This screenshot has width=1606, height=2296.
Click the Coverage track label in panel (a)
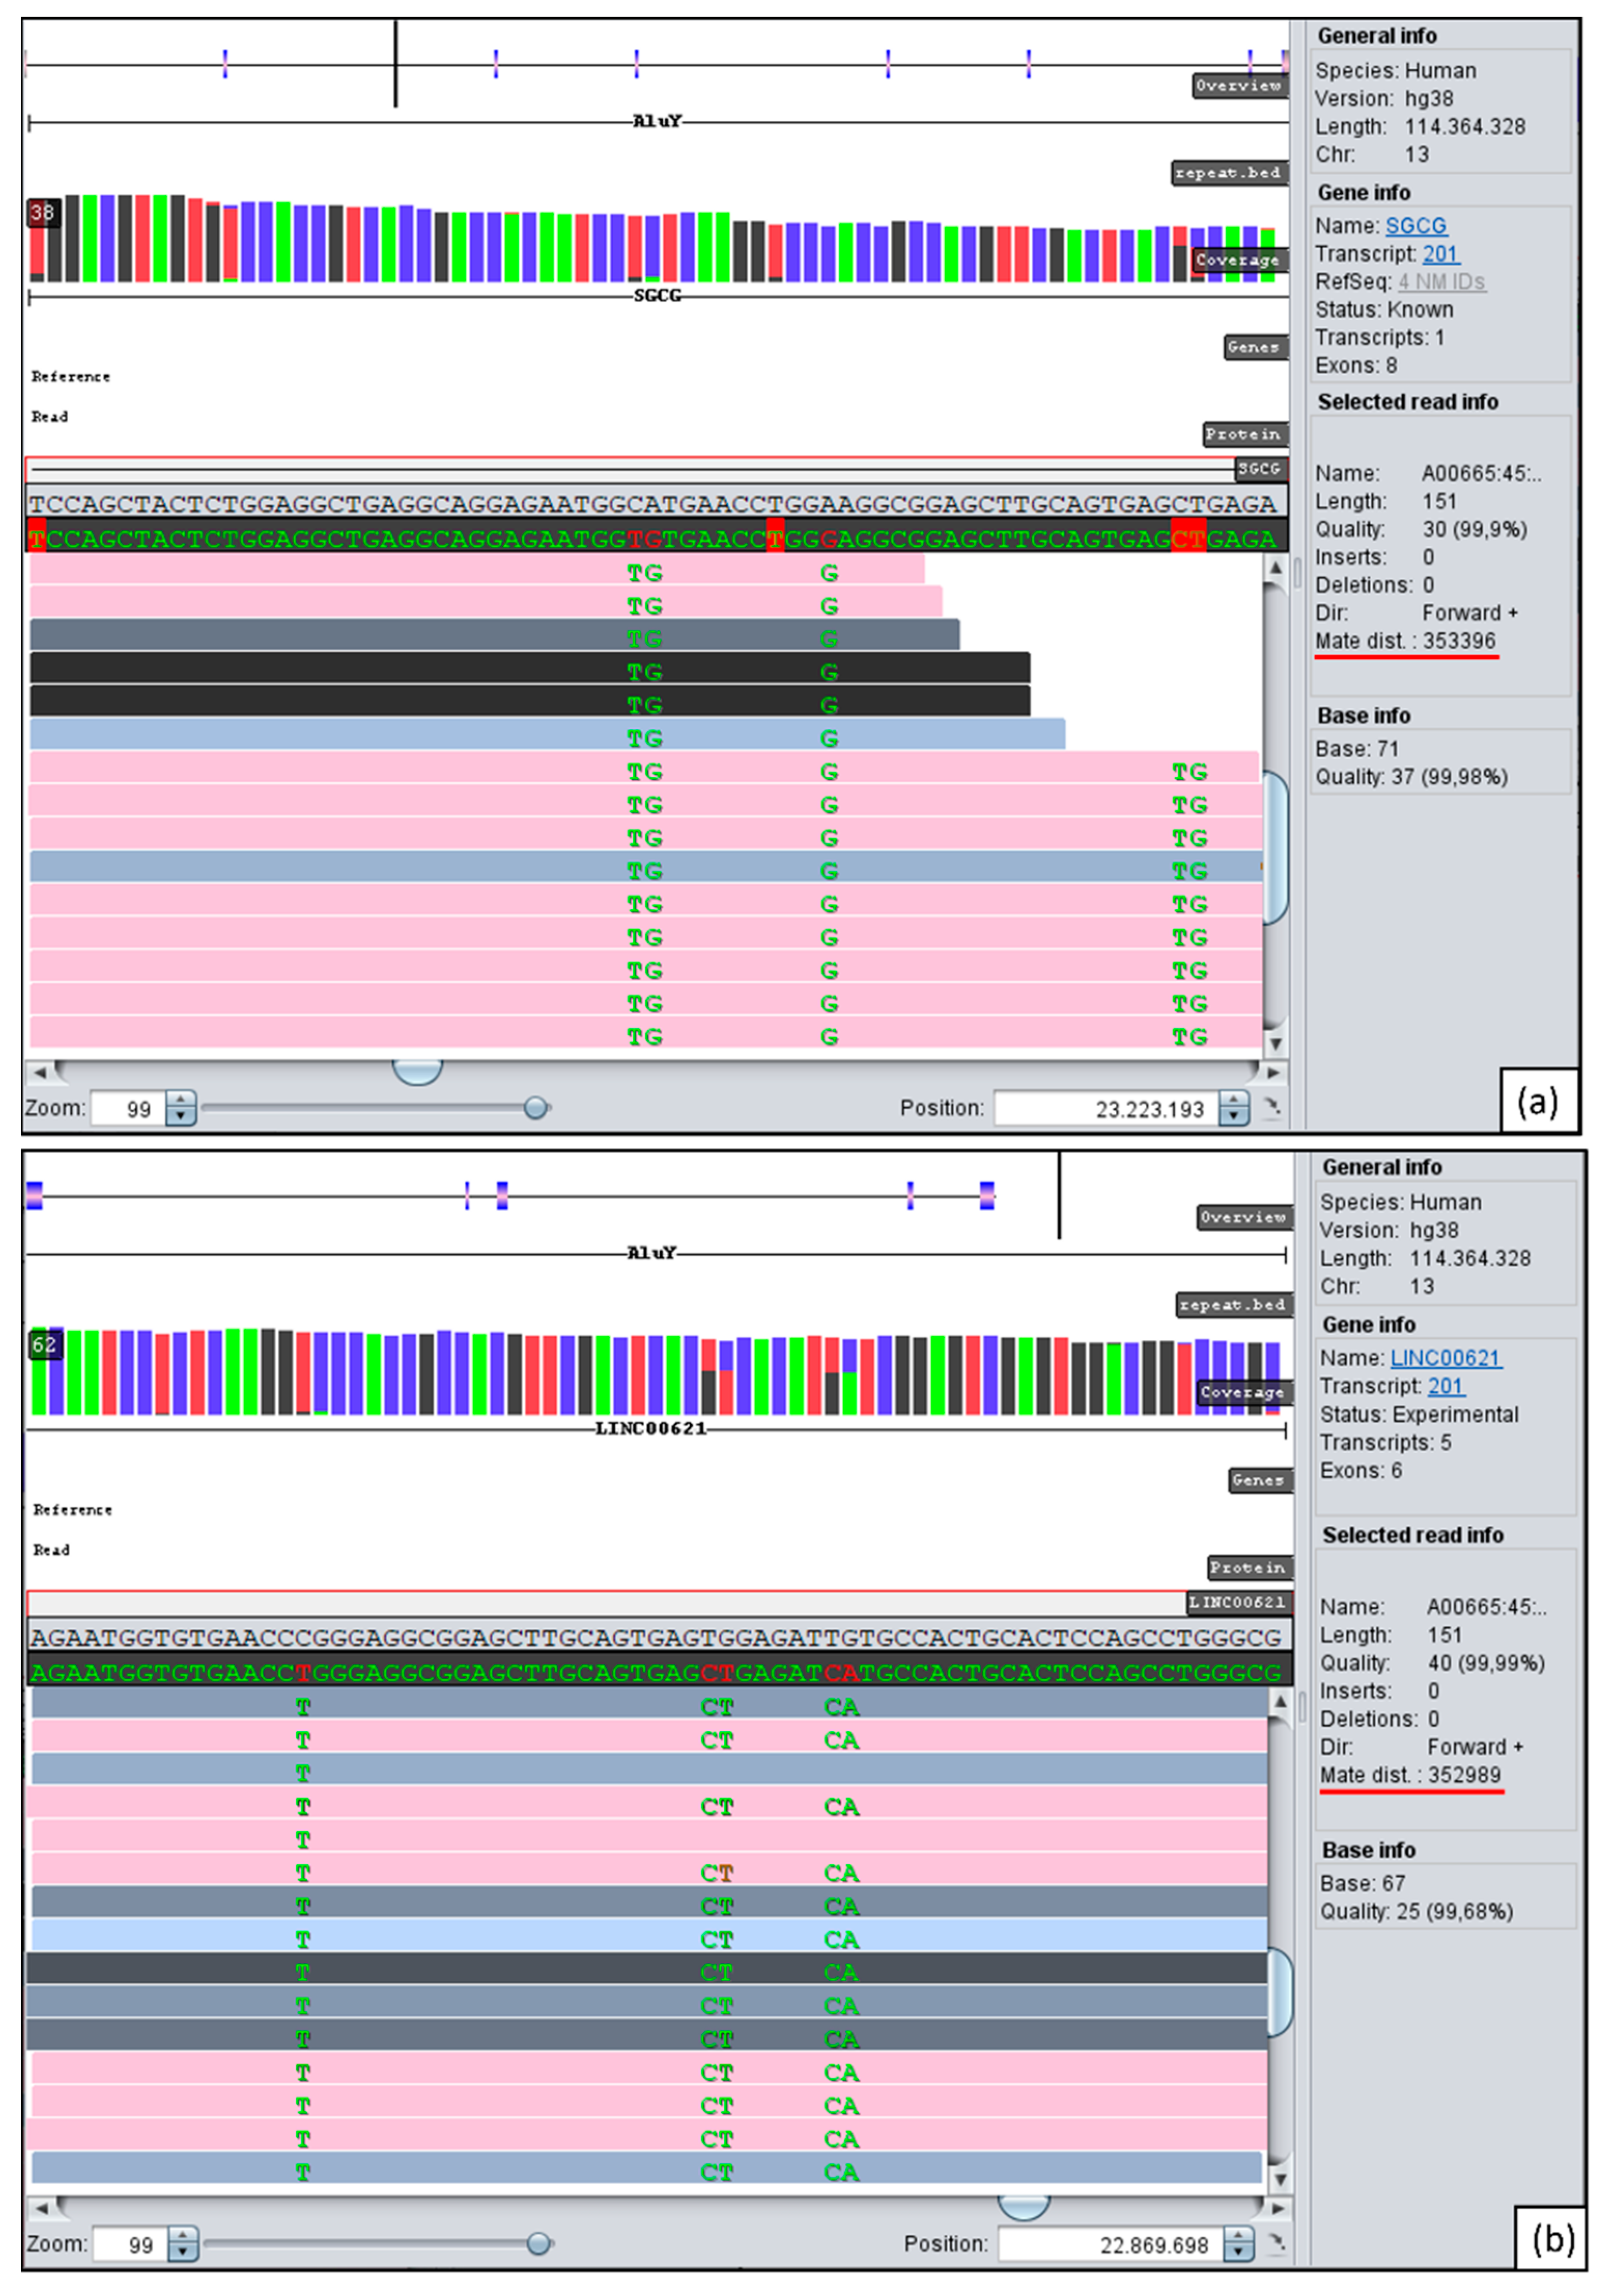pyautogui.click(x=1239, y=260)
